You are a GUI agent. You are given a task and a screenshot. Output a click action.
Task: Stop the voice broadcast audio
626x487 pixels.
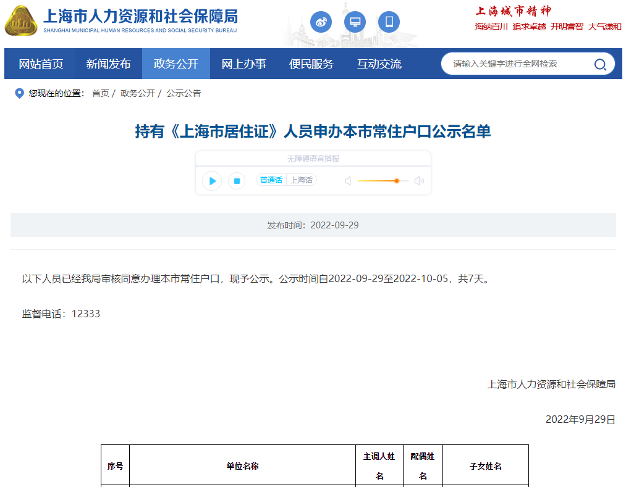point(237,181)
